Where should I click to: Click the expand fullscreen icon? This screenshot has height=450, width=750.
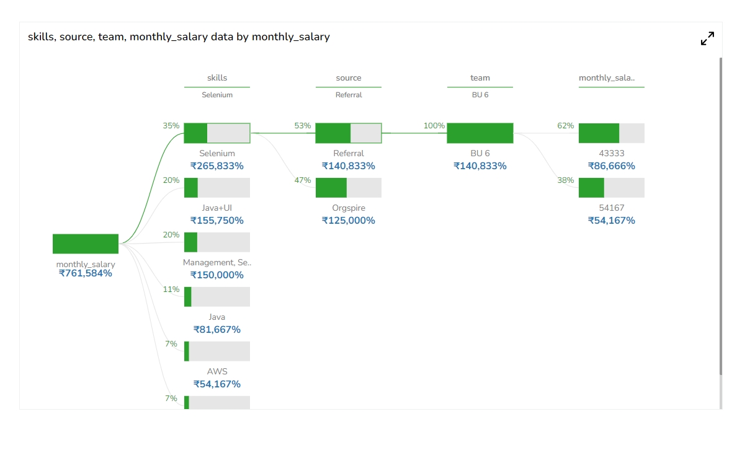click(x=707, y=38)
